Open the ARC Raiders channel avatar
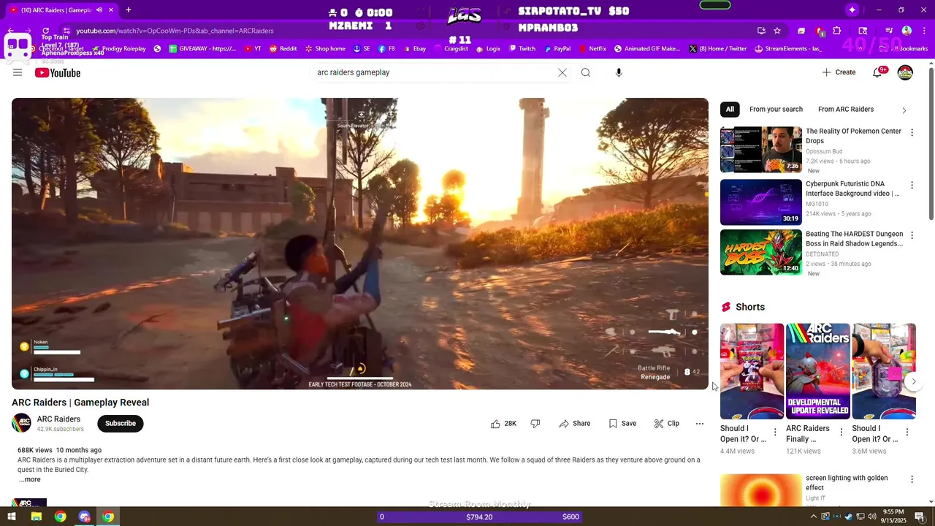The width and height of the screenshot is (935, 526). 22,423
